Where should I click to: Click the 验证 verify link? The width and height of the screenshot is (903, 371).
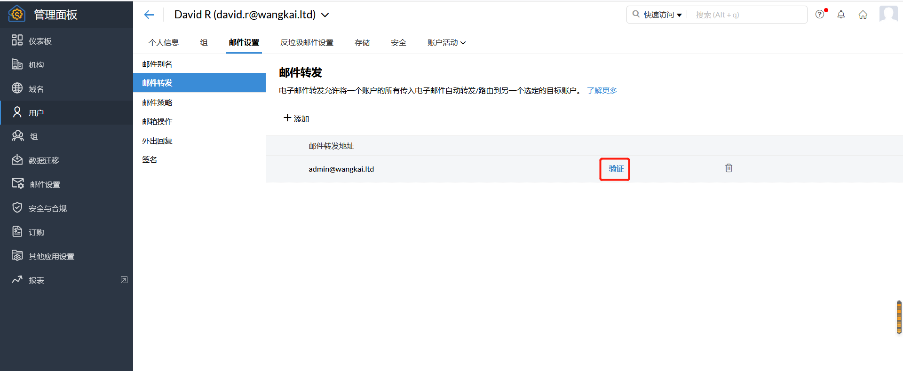coord(616,169)
